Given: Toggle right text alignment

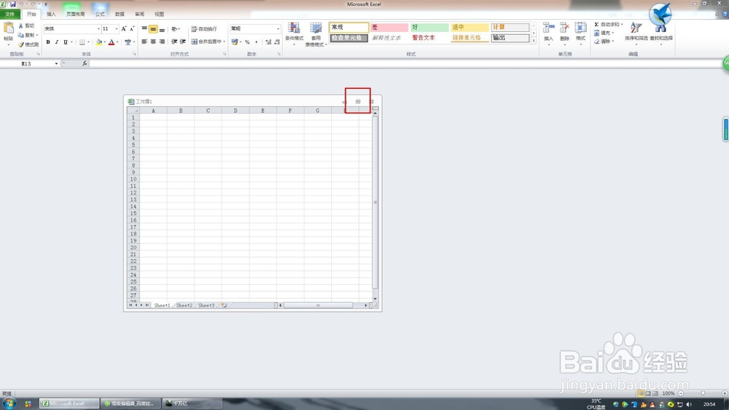Looking at the screenshot, I should [x=162, y=42].
